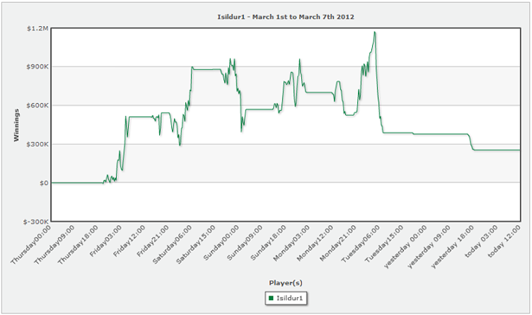
Task: Click the chart title 'Isildur1 - March 1st to March 7th 2012'
Action: pos(286,16)
